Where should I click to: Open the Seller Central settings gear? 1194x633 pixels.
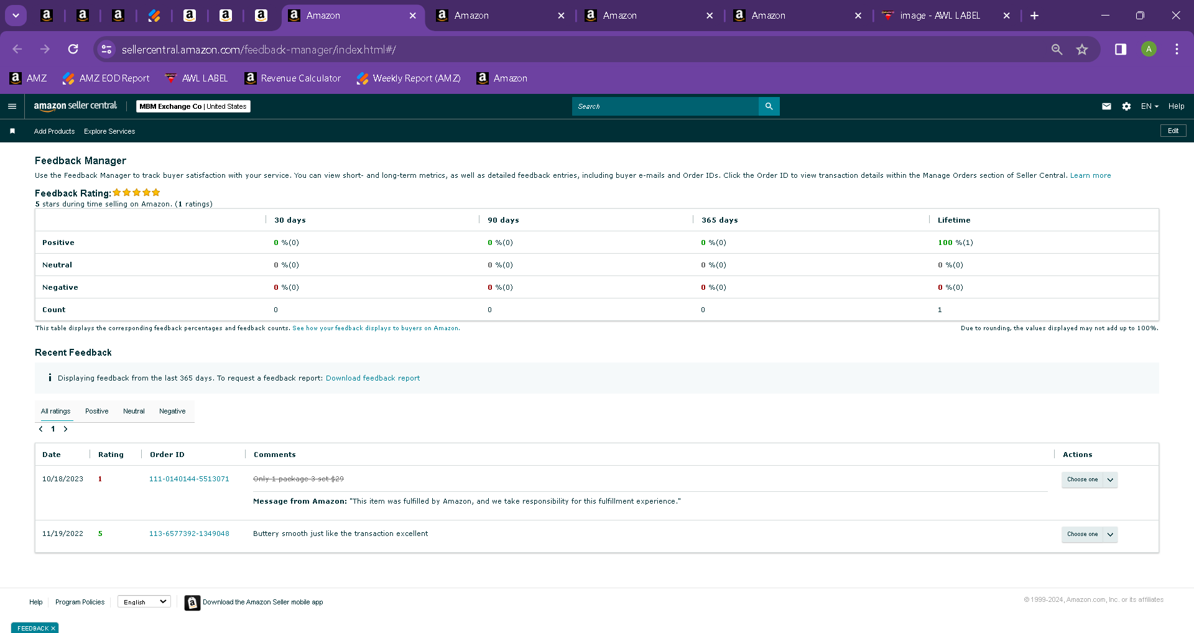click(x=1126, y=106)
